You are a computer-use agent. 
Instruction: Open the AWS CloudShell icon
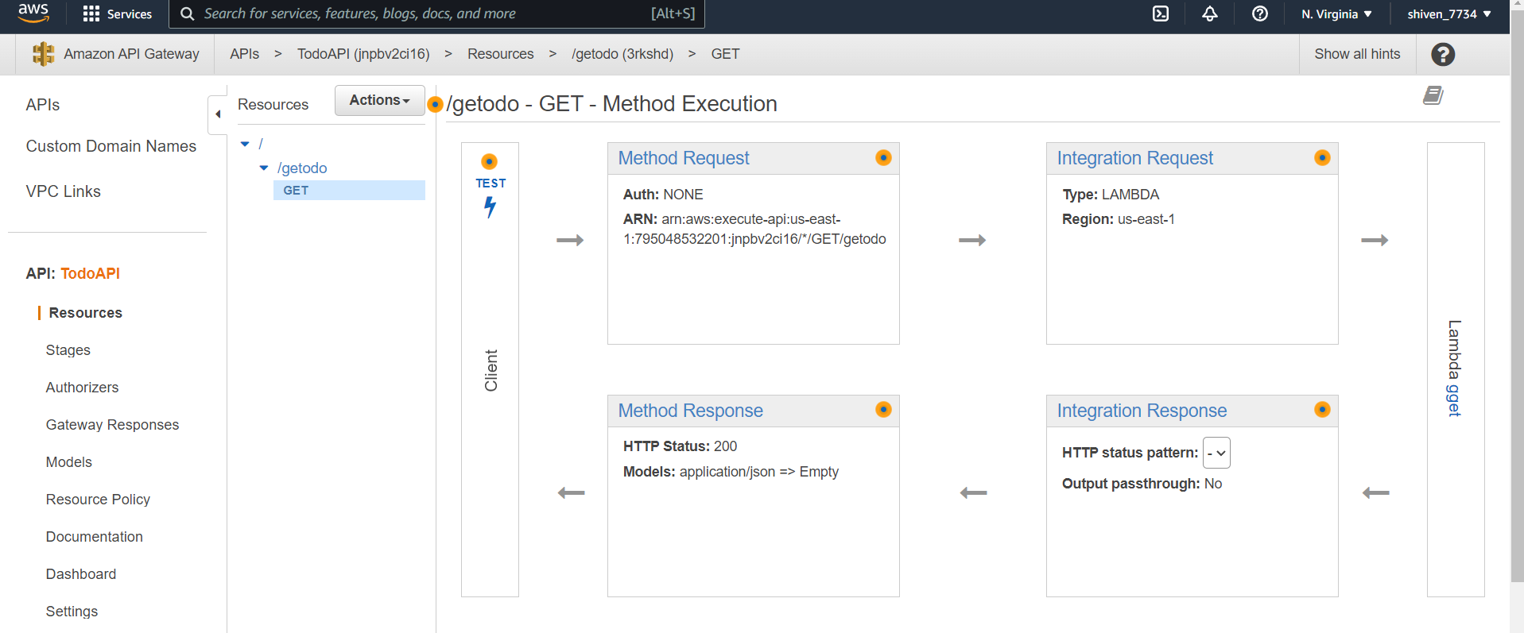(1161, 14)
